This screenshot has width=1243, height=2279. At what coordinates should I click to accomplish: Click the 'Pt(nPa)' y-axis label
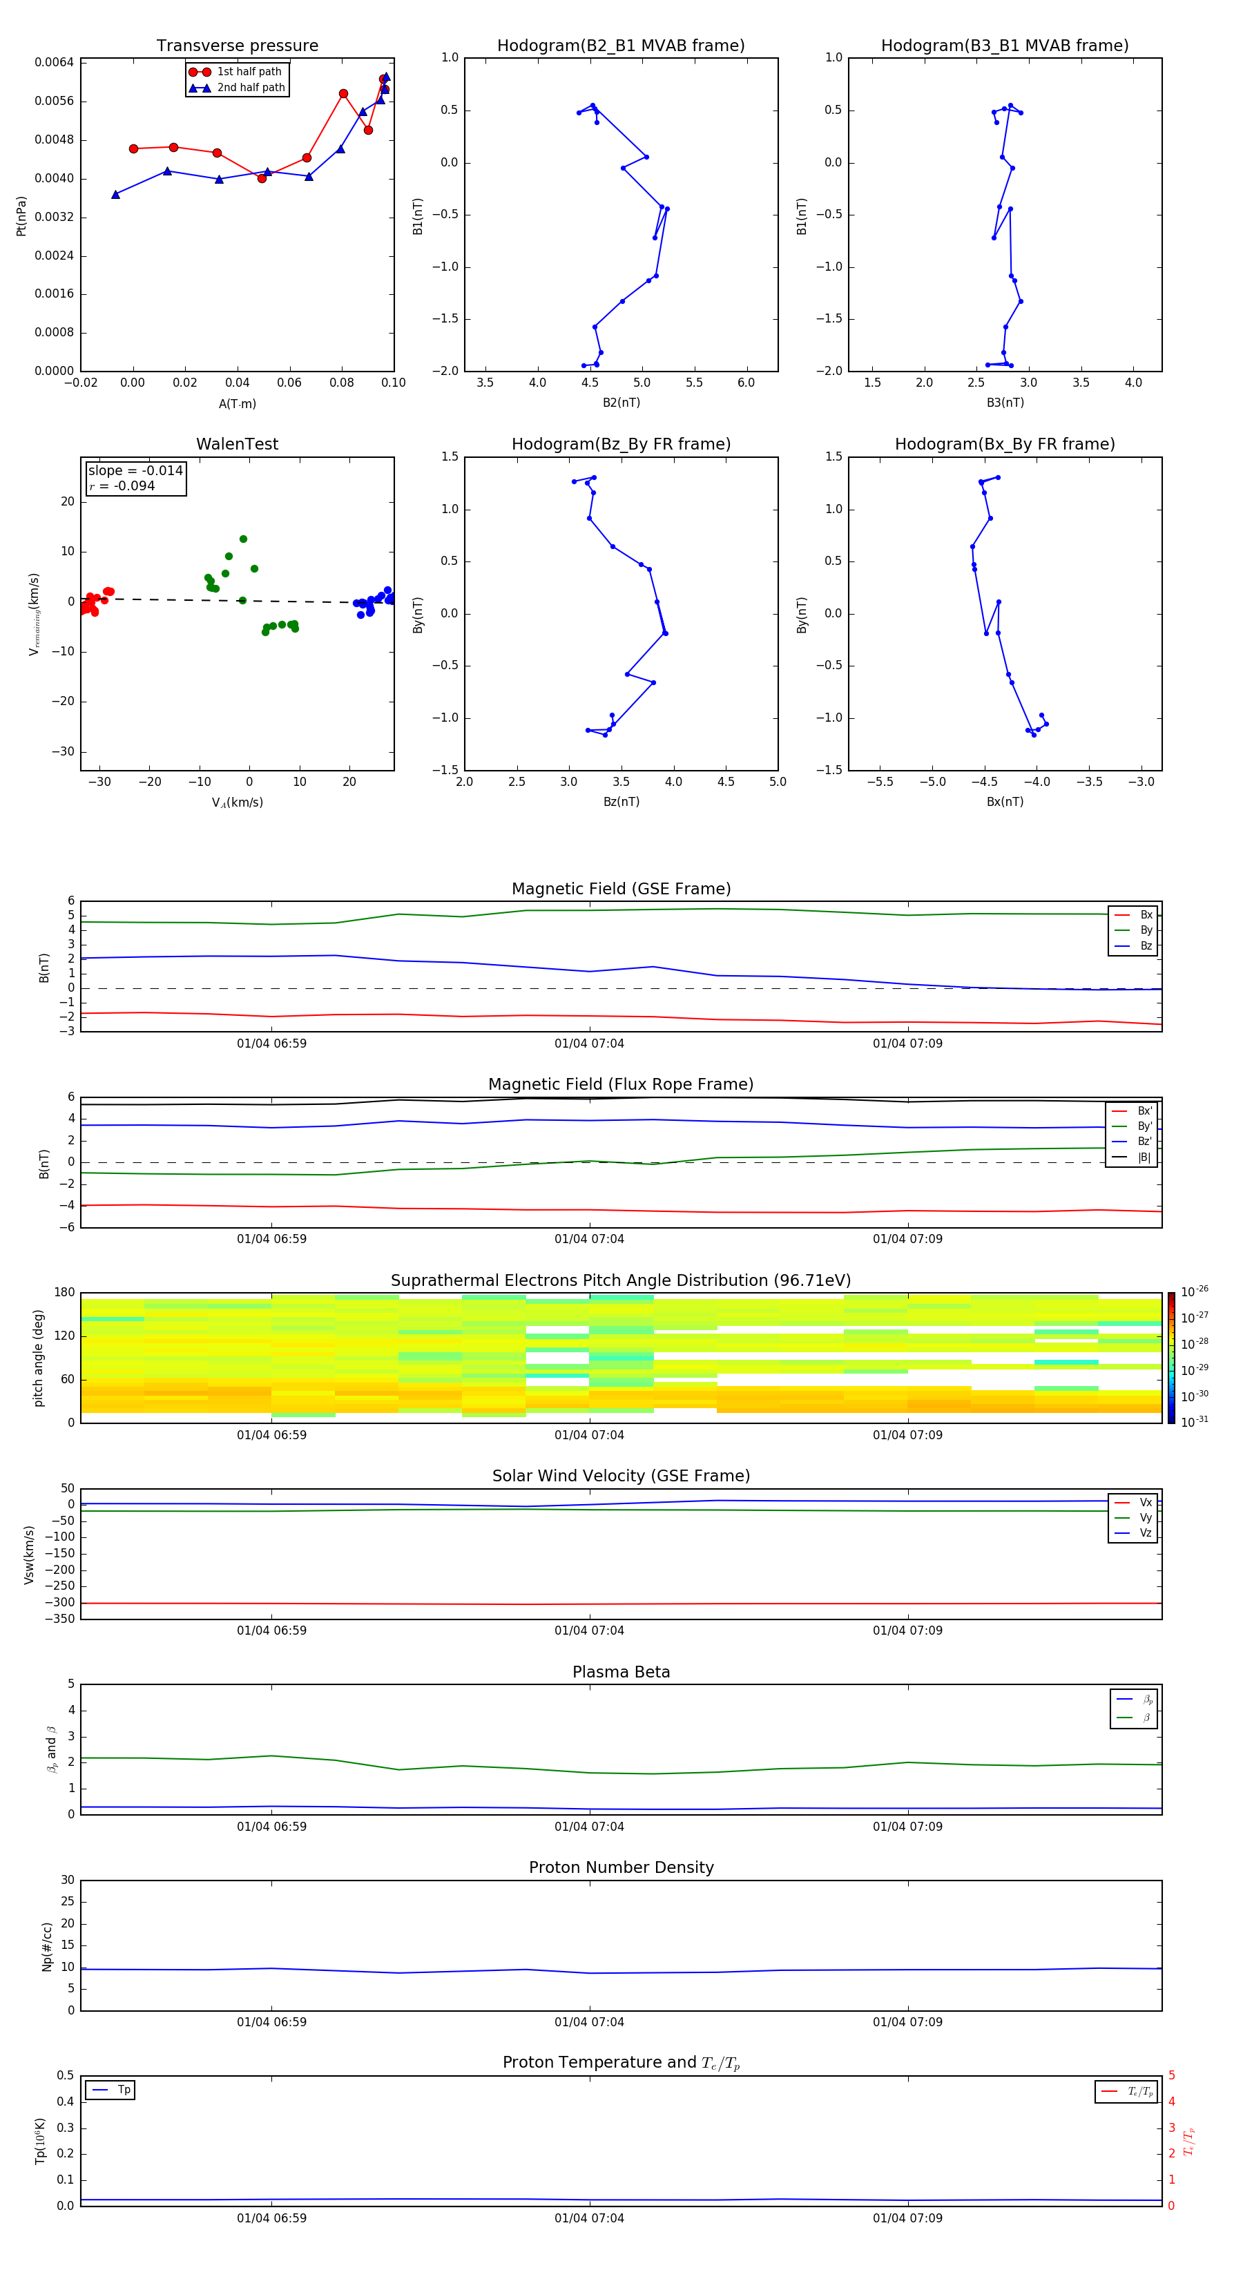point(21,216)
